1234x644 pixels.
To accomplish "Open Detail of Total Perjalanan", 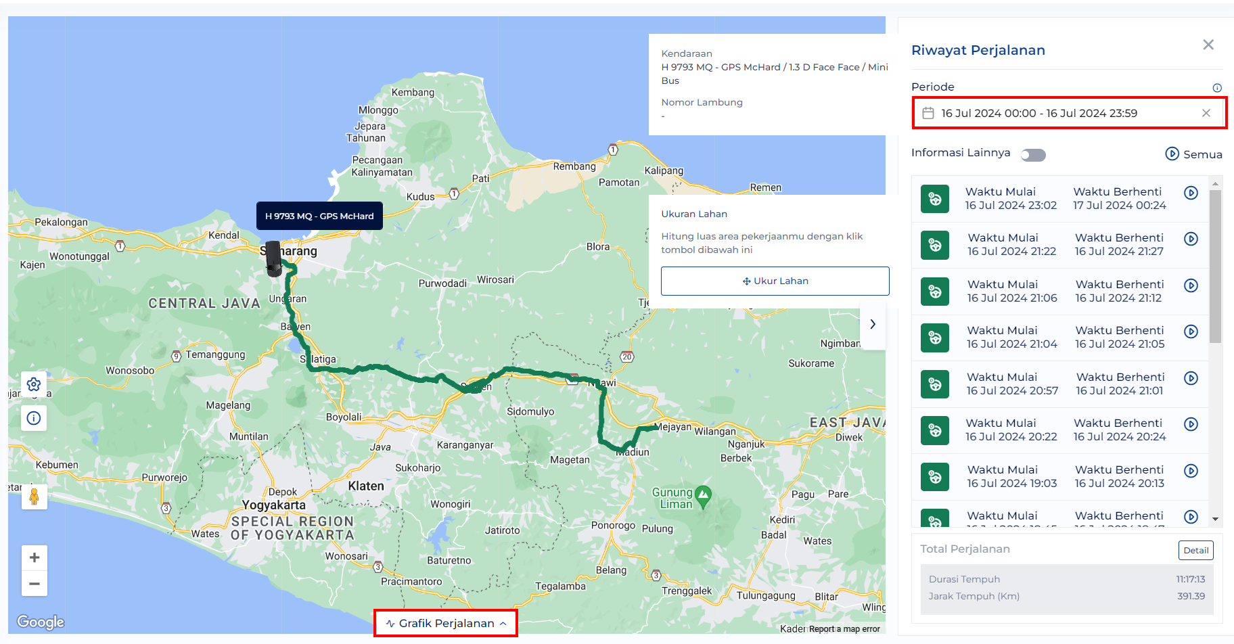I will 1195,550.
